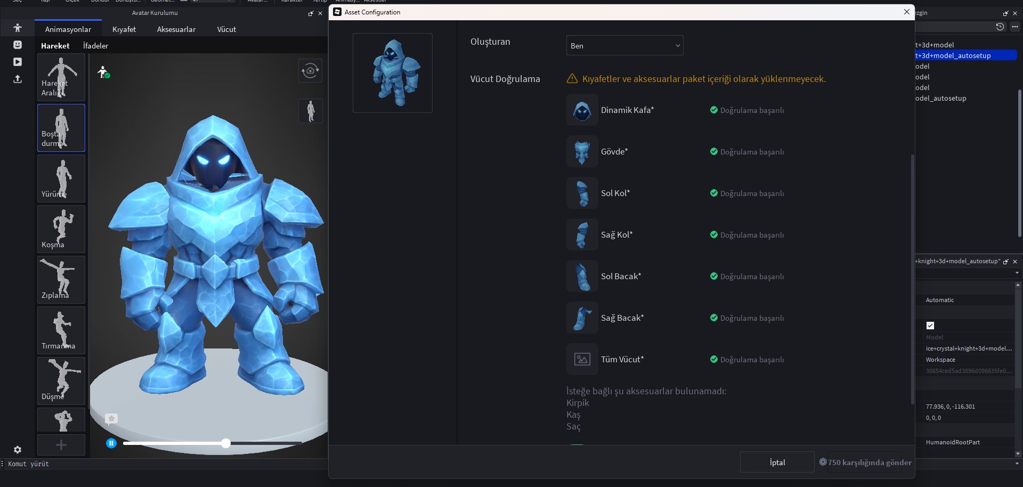Click the history clock icon in Explorer

pos(1000,27)
